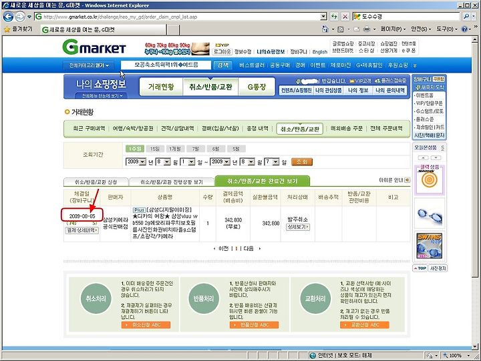Screen dimensions: 481x361
Task: Click the English link in header
Action: (319, 52)
